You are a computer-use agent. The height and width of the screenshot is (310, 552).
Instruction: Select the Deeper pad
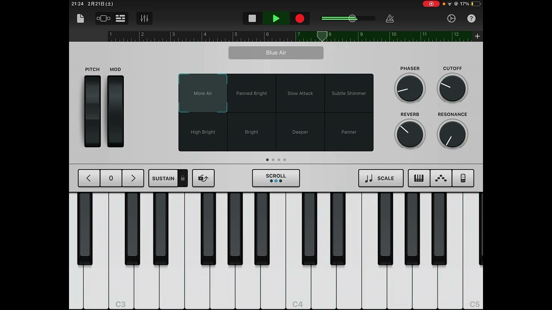pyautogui.click(x=300, y=132)
